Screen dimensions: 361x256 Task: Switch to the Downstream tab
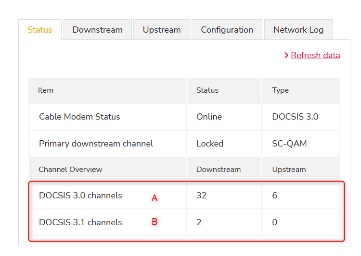(97, 30)
